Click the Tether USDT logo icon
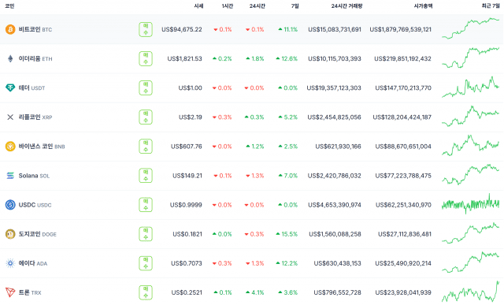 10,87
